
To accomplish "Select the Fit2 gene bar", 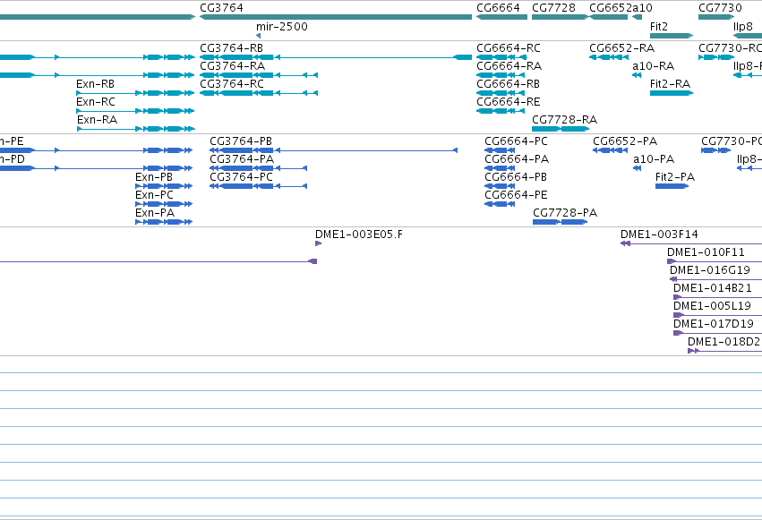I will 672,36.
